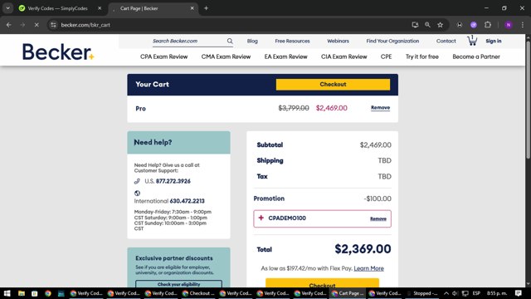Open the Extensions puzzle icon
The width and height of the screenshot is (531, 299).
488,25
